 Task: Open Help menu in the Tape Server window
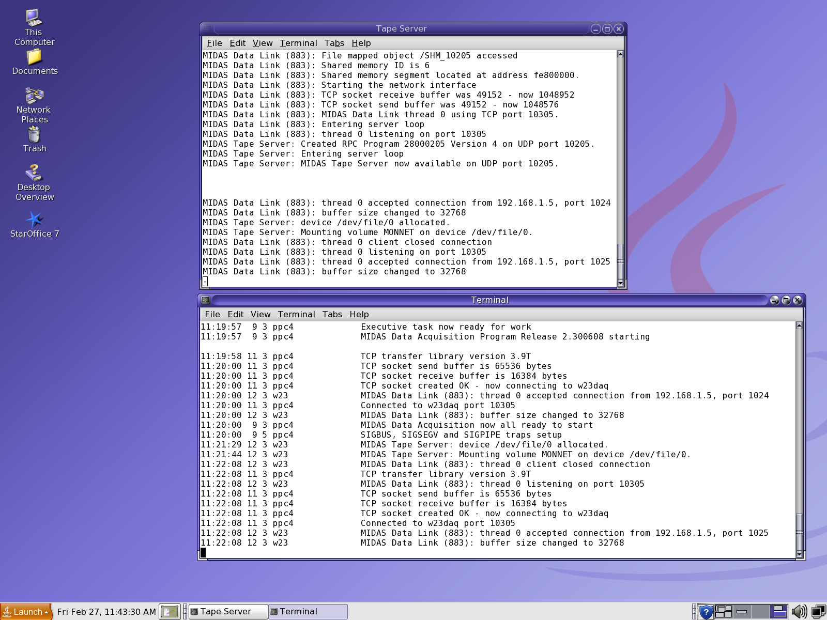tap(361, 43)
